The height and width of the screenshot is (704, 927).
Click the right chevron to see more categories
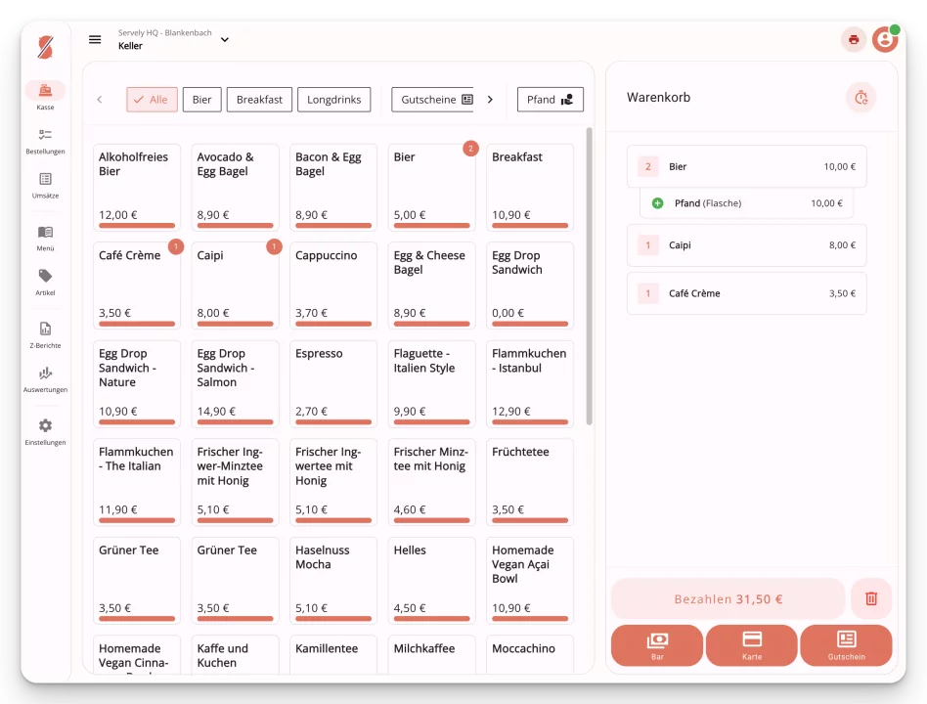click(x=490, y=99)
